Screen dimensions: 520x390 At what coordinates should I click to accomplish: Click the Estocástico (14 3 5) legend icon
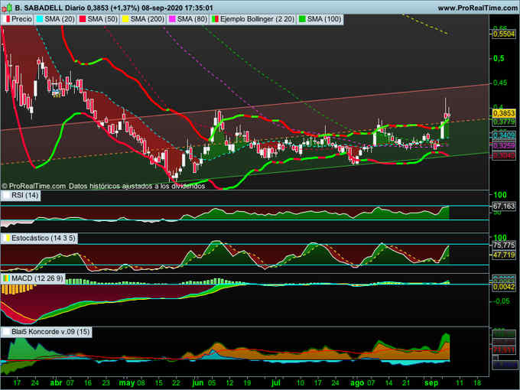coord(8,239)
